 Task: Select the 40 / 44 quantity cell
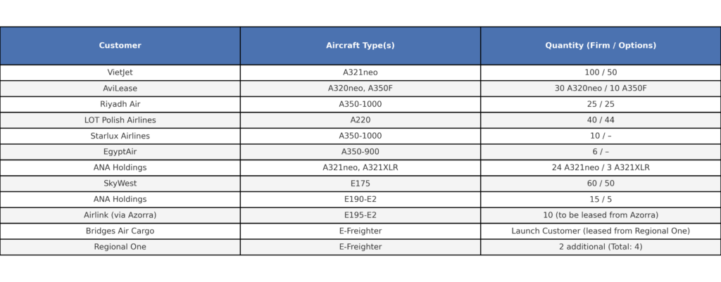click(601, 120)
